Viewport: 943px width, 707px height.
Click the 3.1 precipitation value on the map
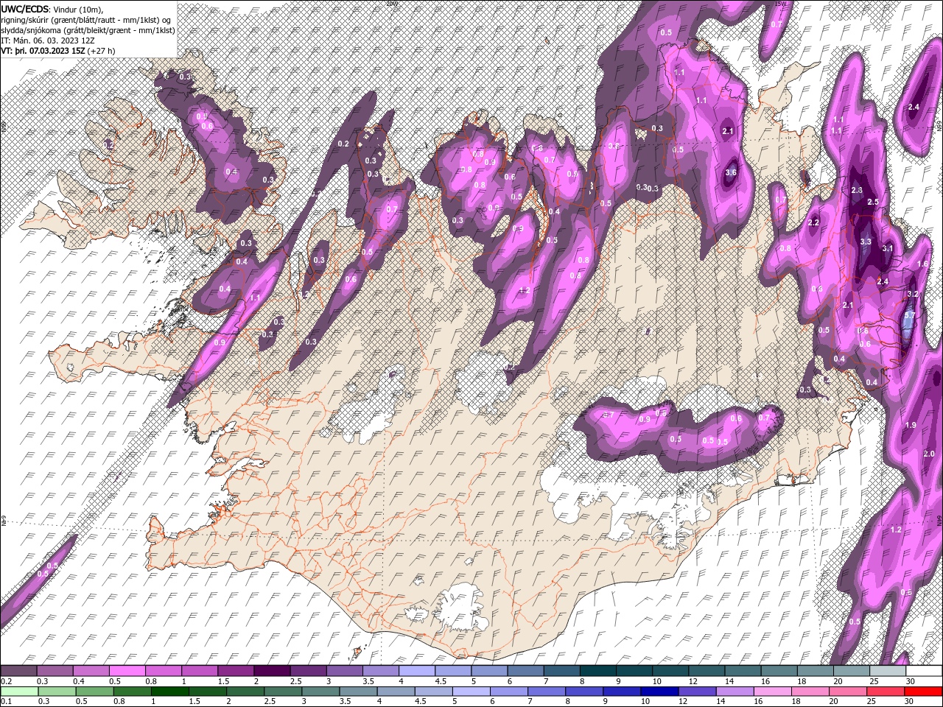pos(887,249)
